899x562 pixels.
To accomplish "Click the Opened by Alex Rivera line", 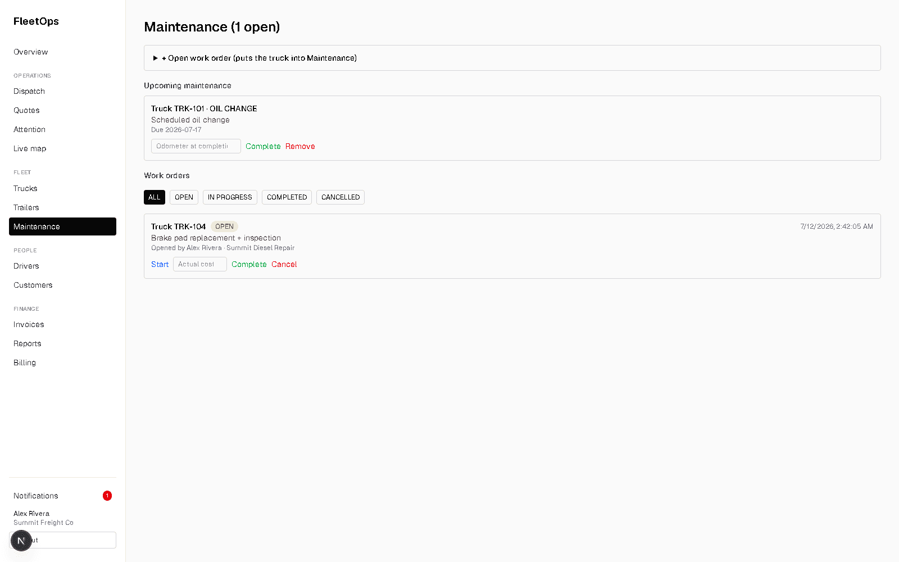I will [223, 248].
